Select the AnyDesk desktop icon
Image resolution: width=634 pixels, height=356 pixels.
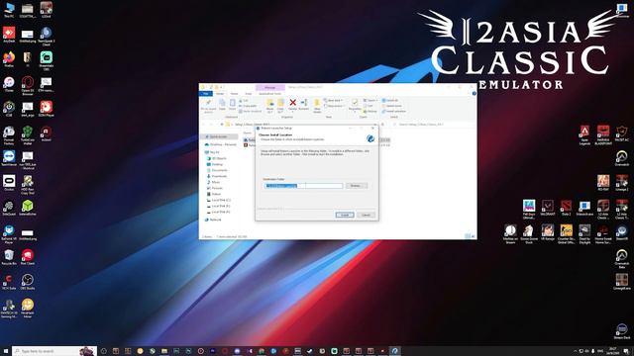coord(9,35)
